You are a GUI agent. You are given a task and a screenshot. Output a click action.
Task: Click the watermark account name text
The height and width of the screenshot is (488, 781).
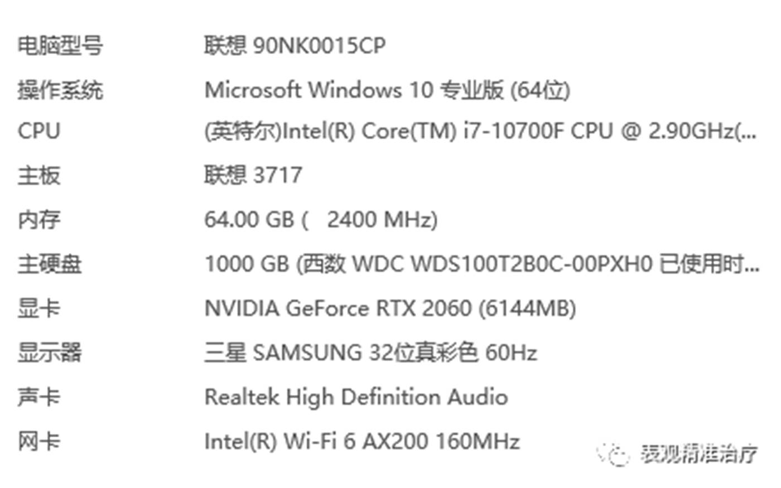click(x=699, y=454)
